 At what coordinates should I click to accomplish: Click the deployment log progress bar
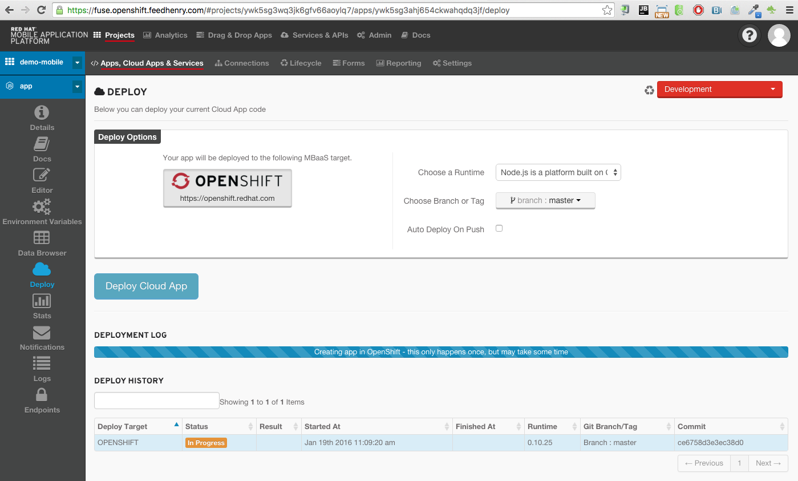[441, 352]
